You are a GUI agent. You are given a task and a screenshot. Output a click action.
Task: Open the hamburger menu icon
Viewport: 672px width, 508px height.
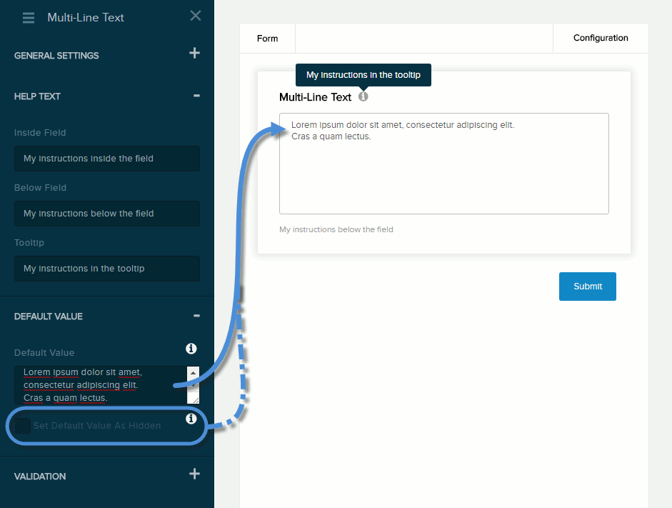(29, 18)
